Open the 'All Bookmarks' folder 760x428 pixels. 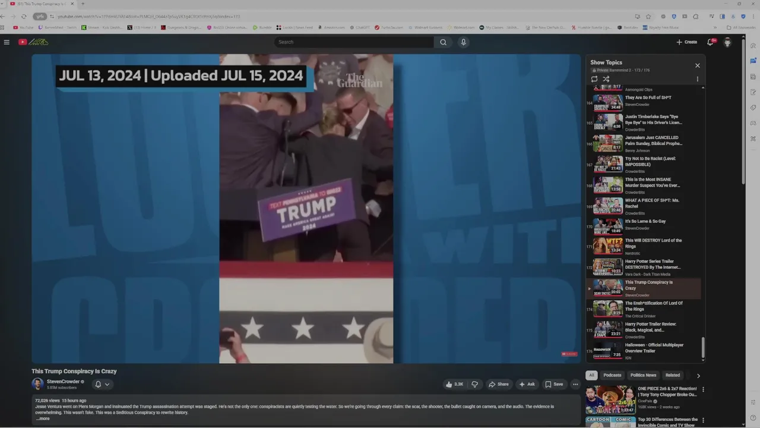tap(742, 27)
